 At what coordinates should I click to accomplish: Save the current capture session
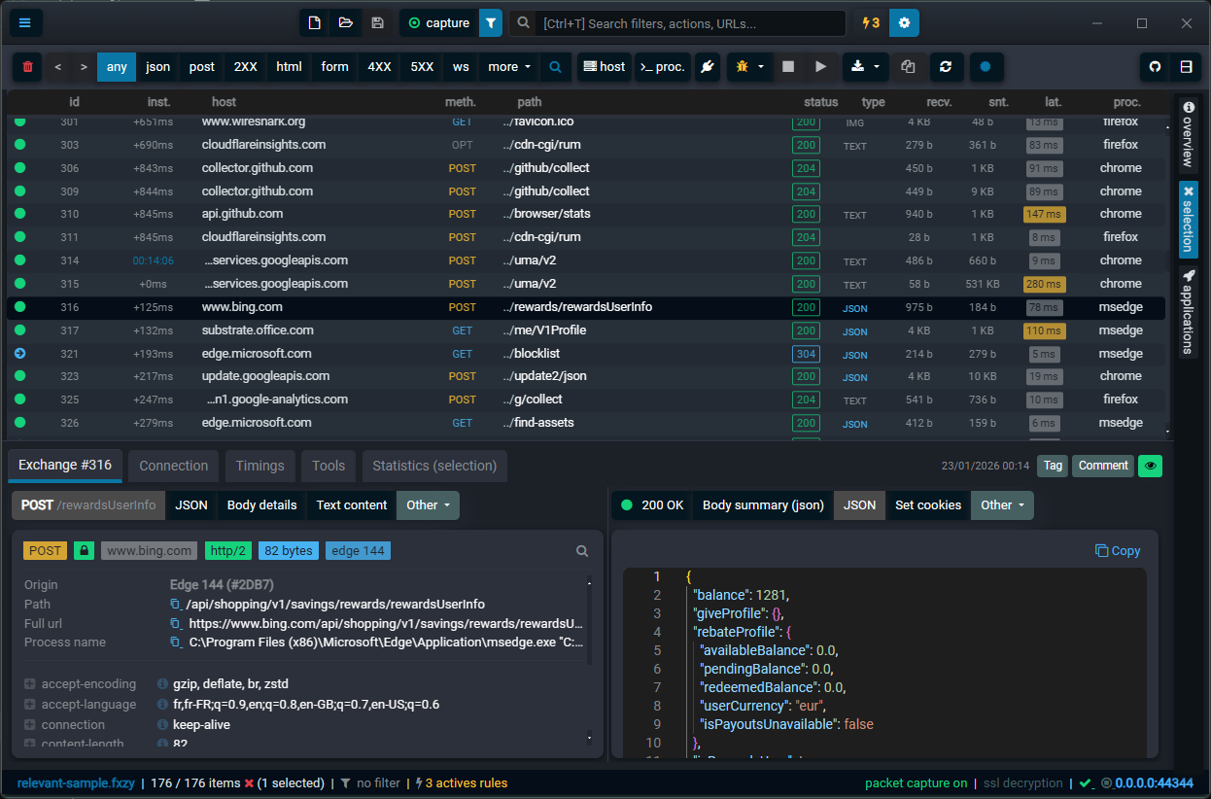(377, 21)
